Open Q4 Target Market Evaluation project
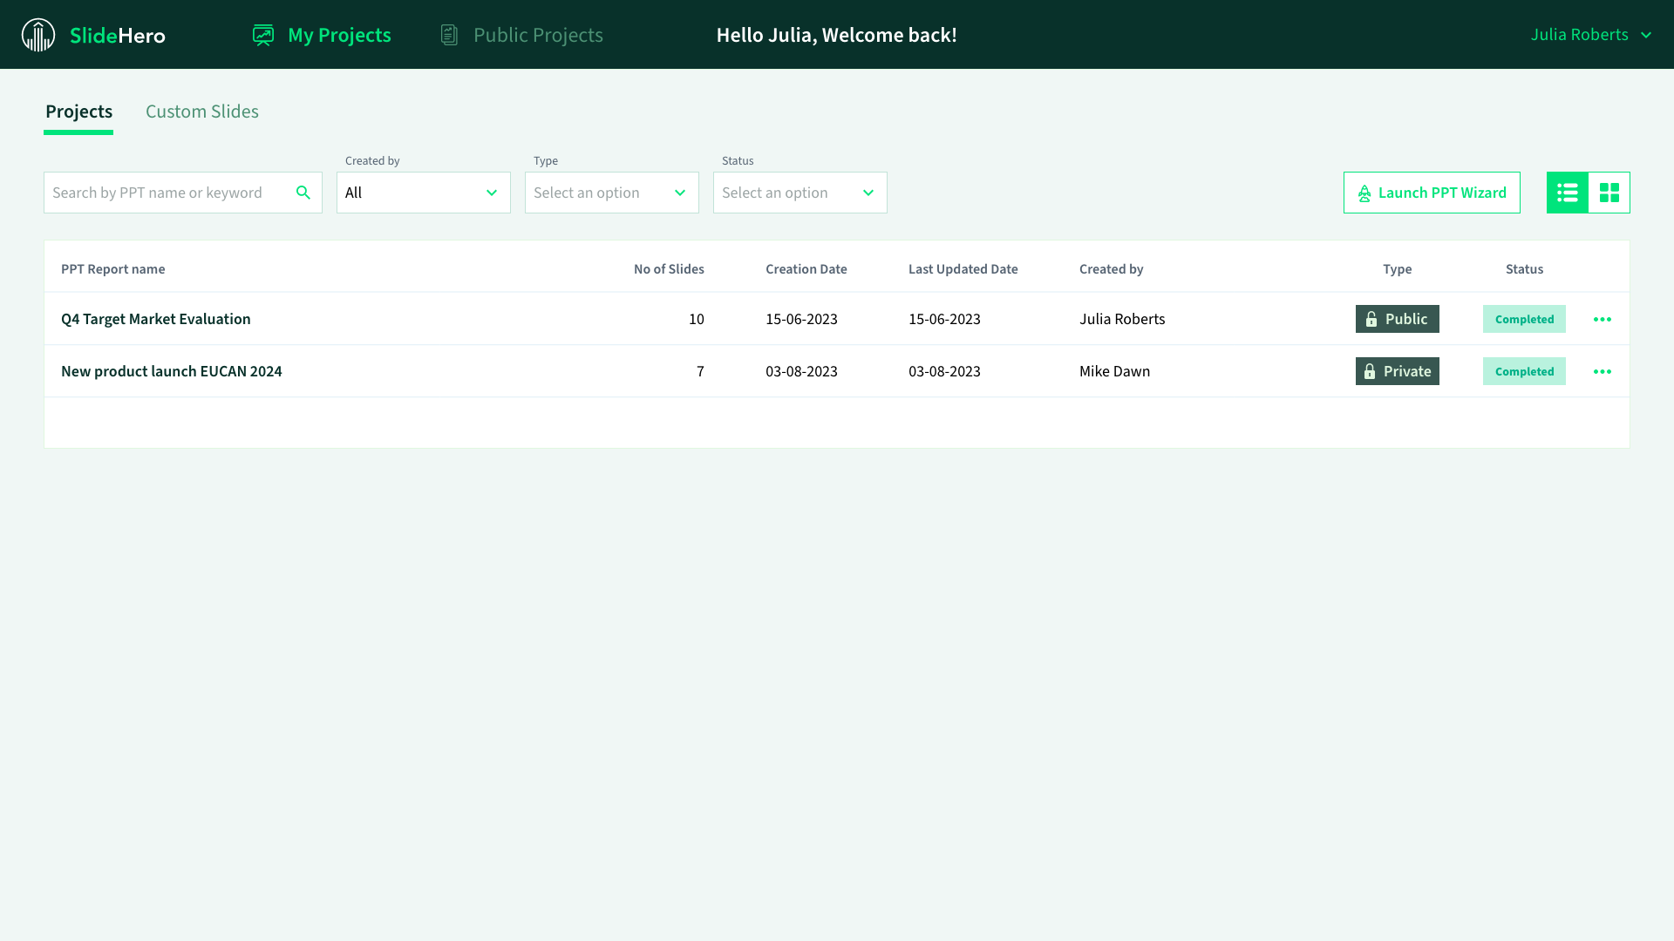This screenshot has width=1674, height=941. [156, 319]
